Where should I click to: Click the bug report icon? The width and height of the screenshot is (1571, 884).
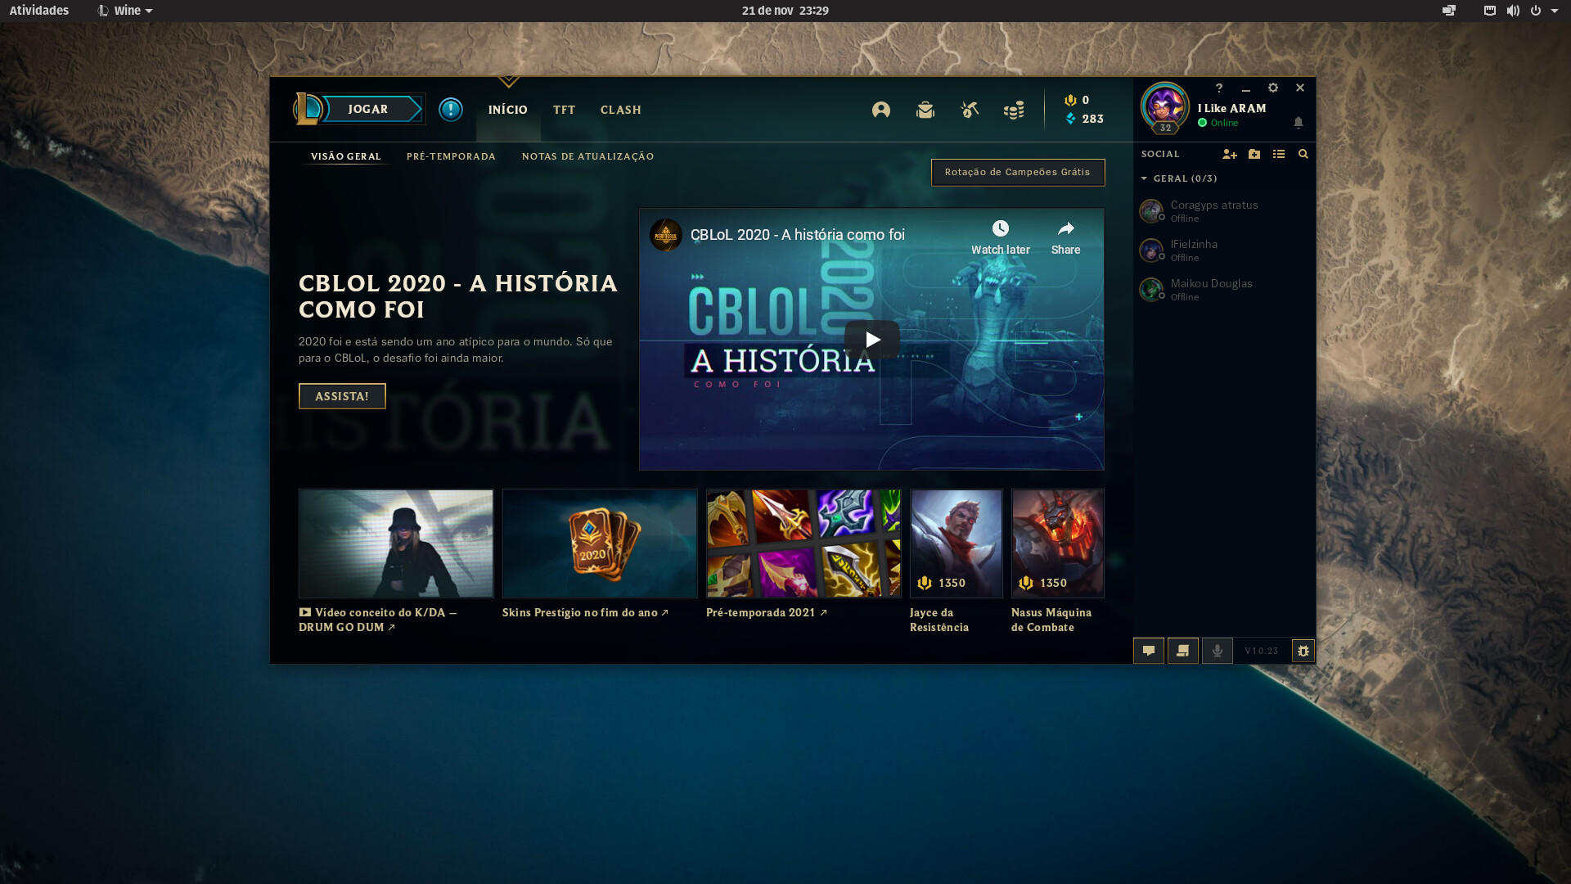click(1303, 651)
